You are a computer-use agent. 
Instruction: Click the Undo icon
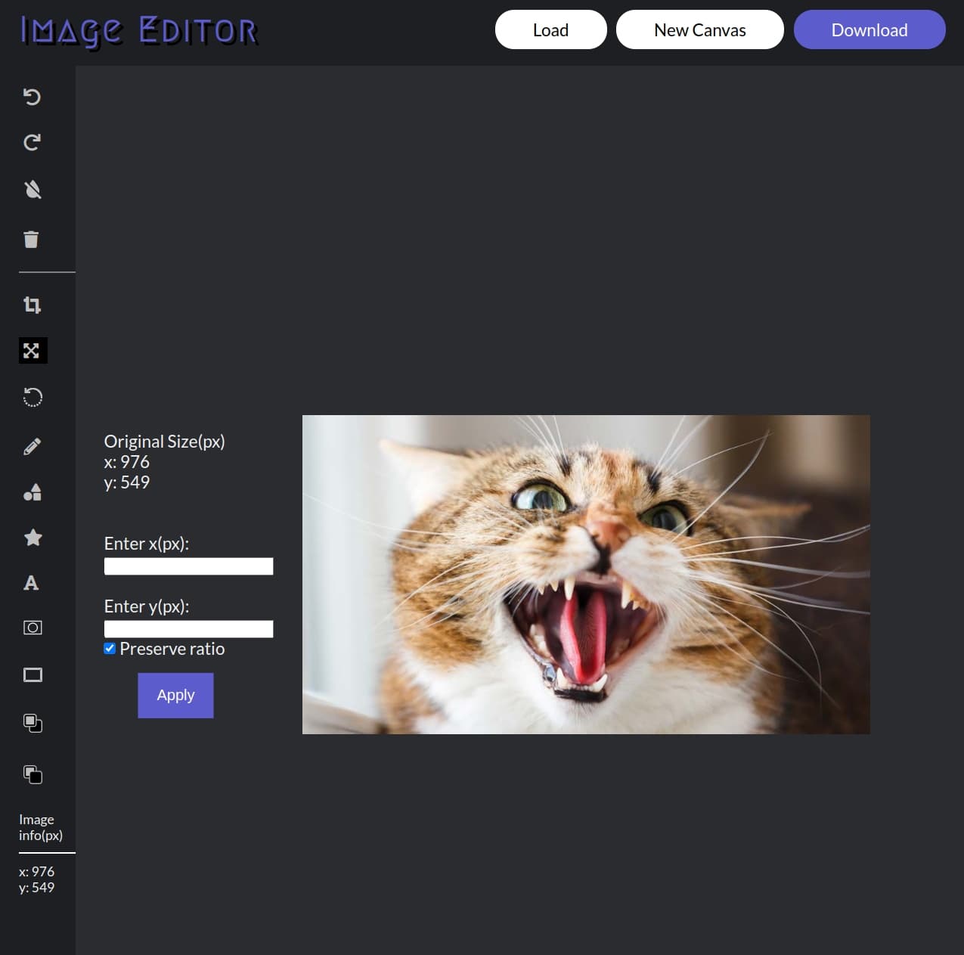click(x=32, y=97)
